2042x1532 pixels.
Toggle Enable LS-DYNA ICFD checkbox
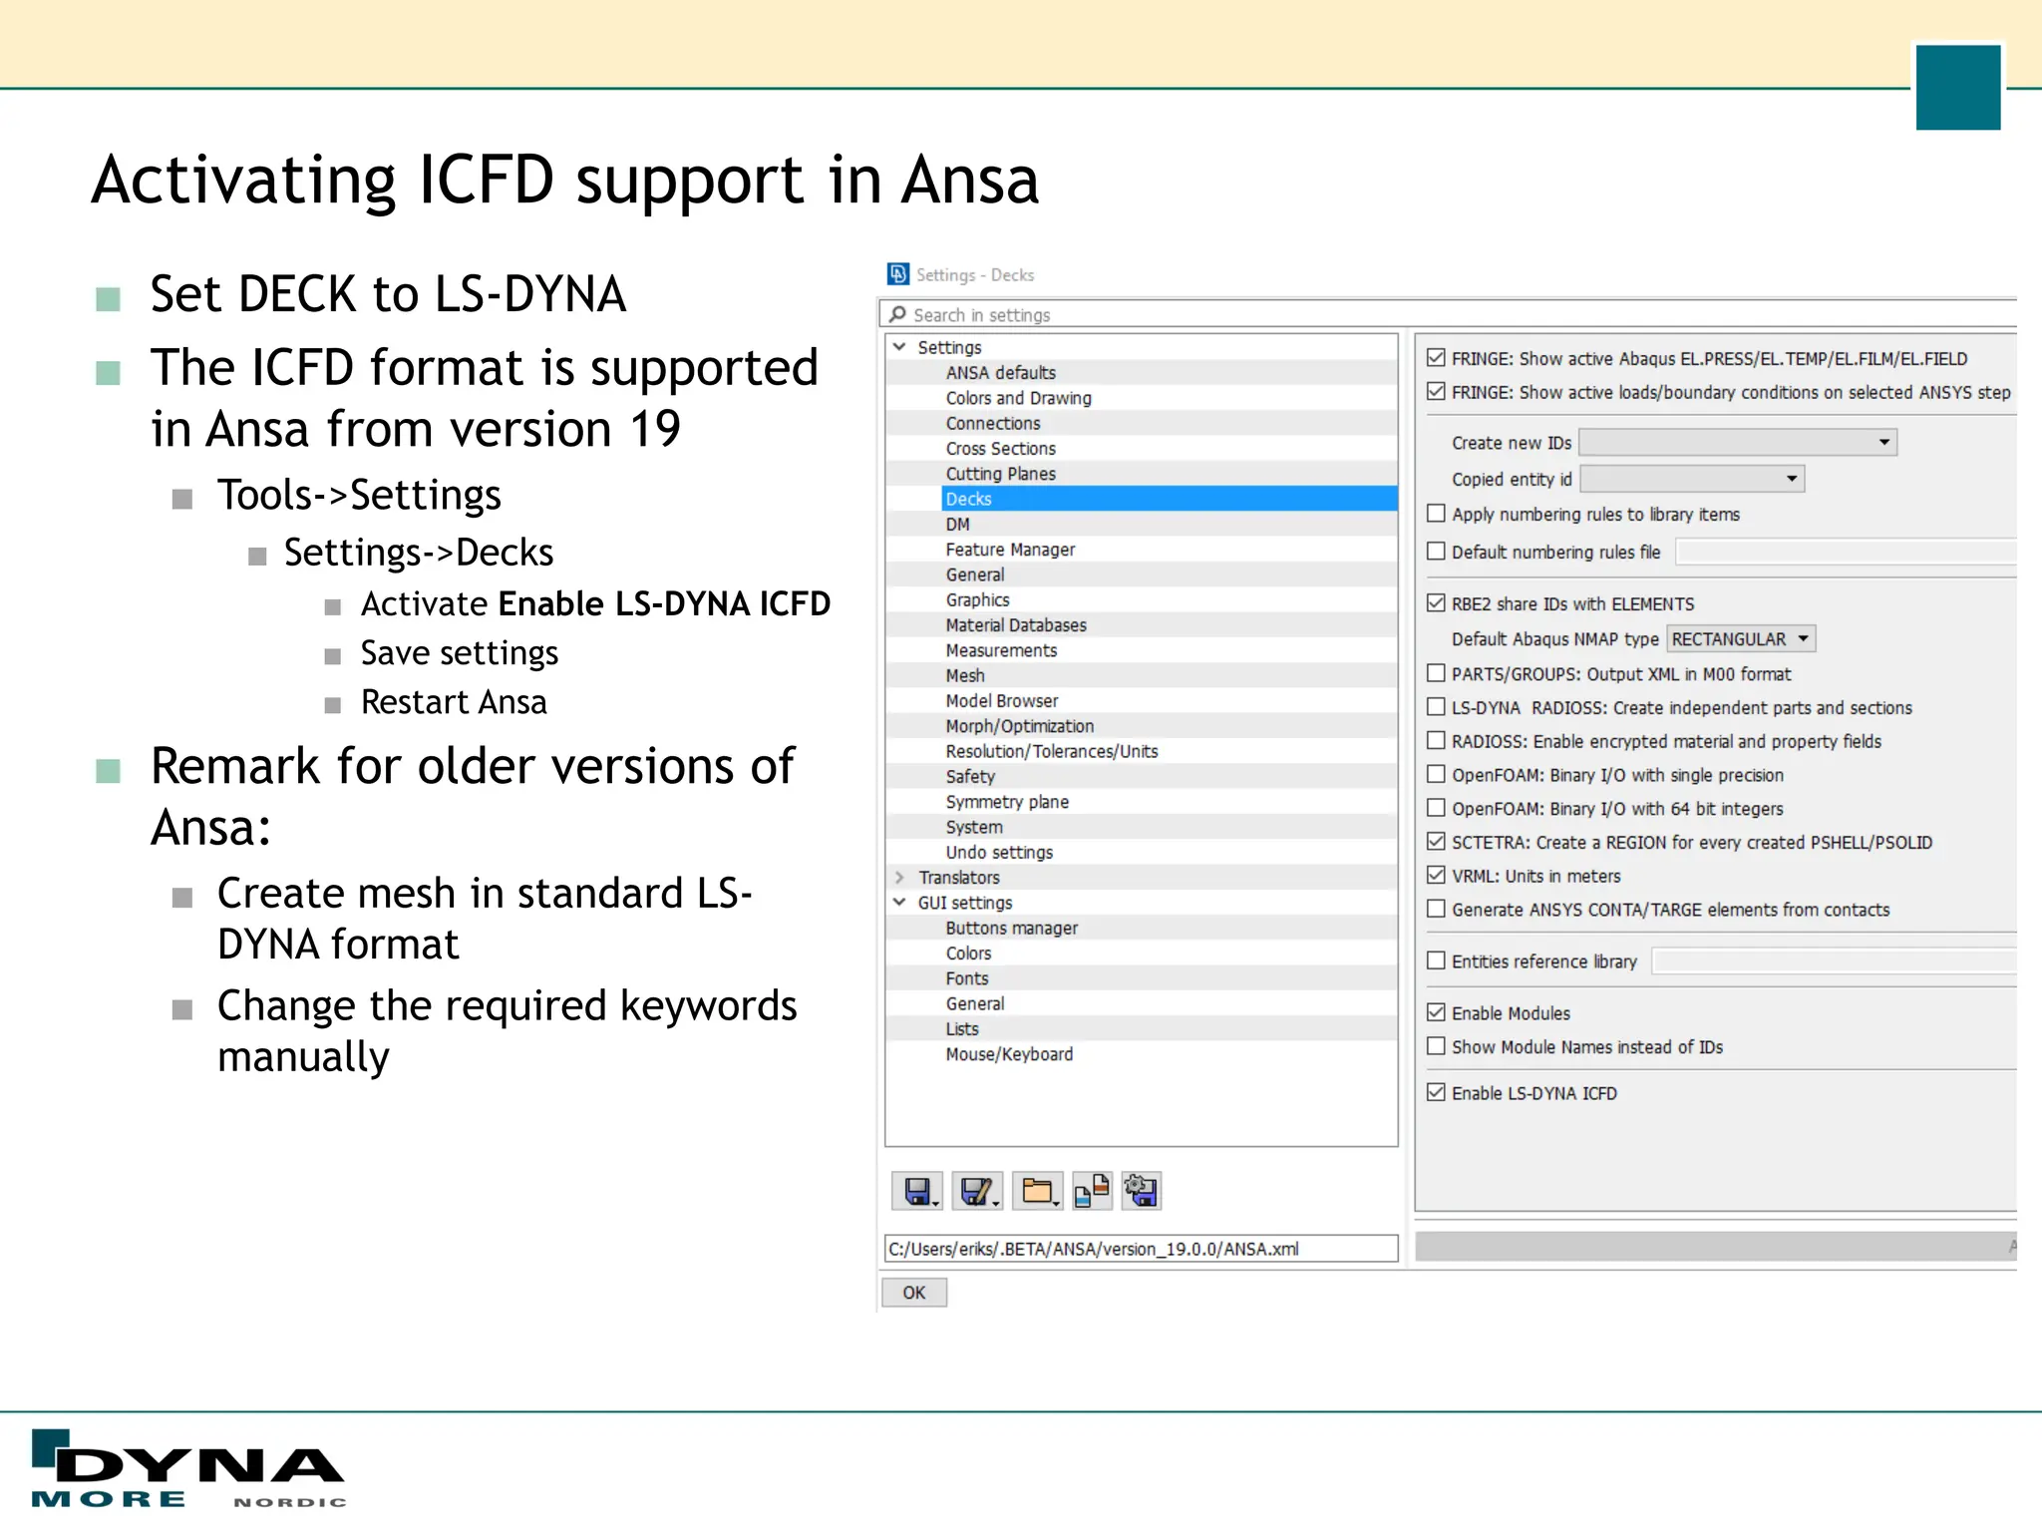tap(1436, 1092)
